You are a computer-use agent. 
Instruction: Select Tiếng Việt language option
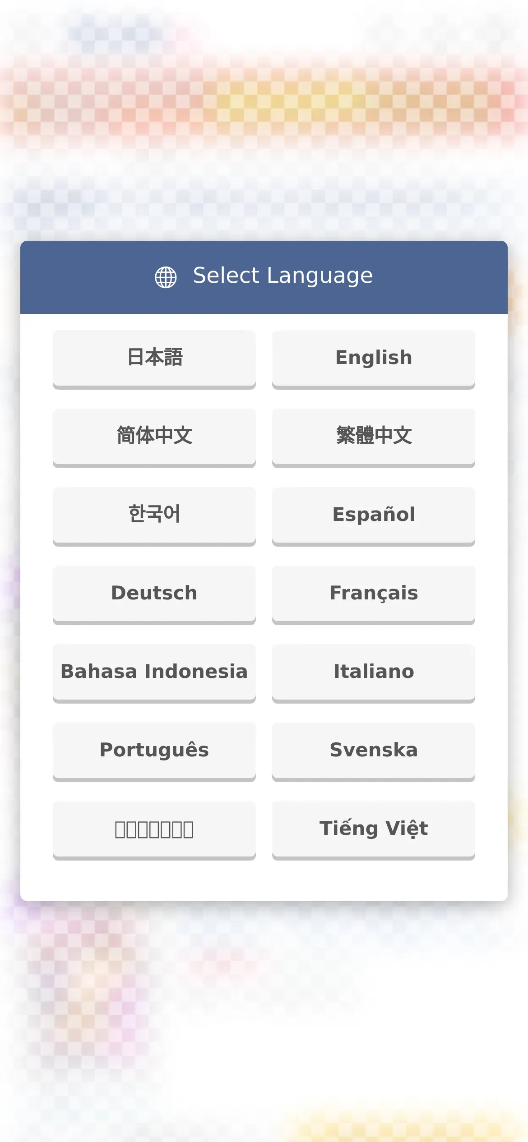[373, 829]
